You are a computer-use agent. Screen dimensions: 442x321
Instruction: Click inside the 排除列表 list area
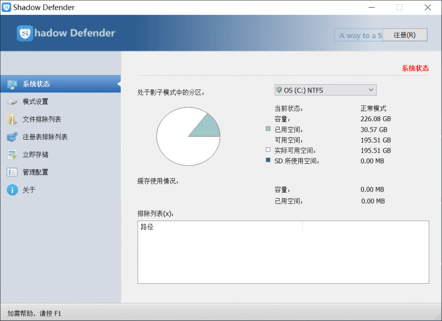282,258
